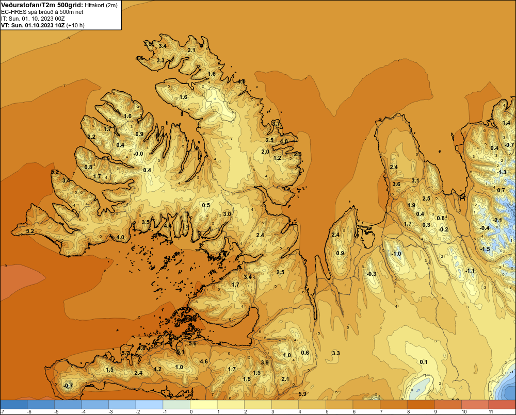Viewport: 516px width, 415px height.
Task: Click the deep blue -7 to -6 legend swatch
Action: pos(14,404)
